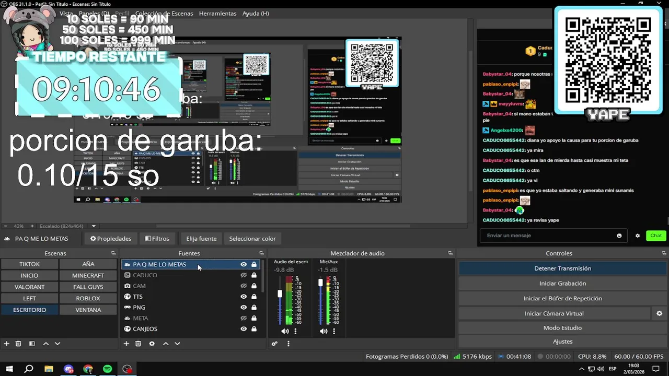The image size is (669, 376).
Task: Delete selected scene with Escenas trash icon
Action: [x=18, y=344]
